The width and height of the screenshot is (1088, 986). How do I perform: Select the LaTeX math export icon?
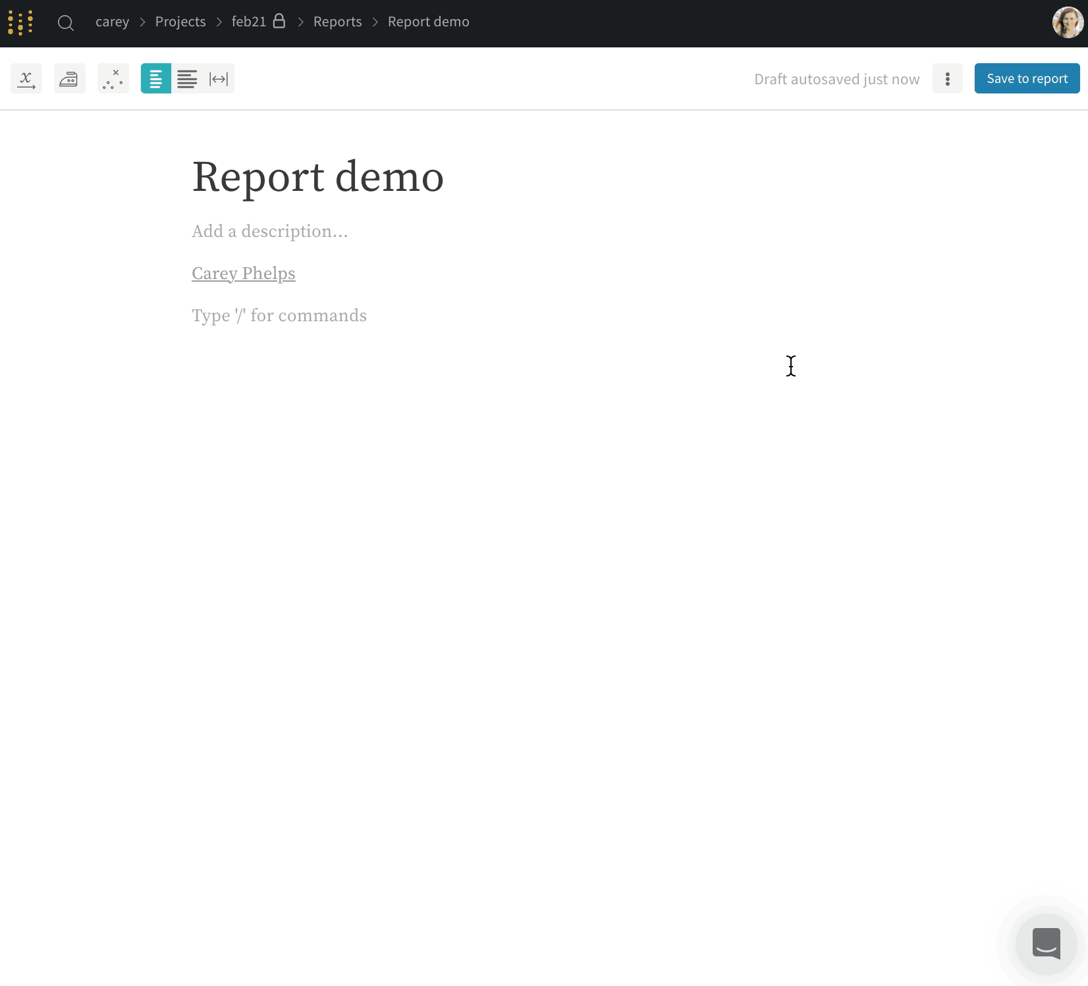26,78
